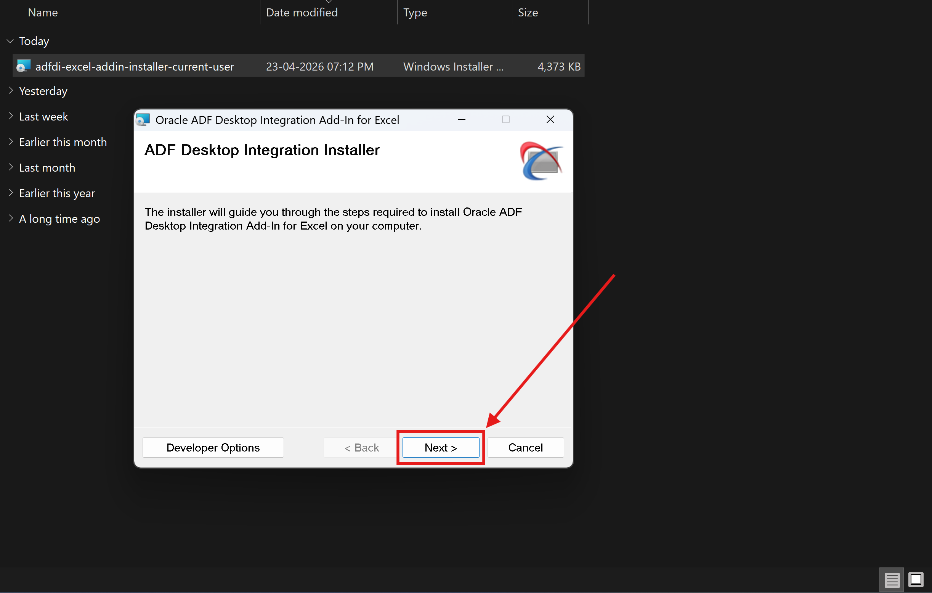Viewport: 932px width, 593px height.
Task: Click the Yesterday group label
Action: pyautogui.click(x=43, y=91)
